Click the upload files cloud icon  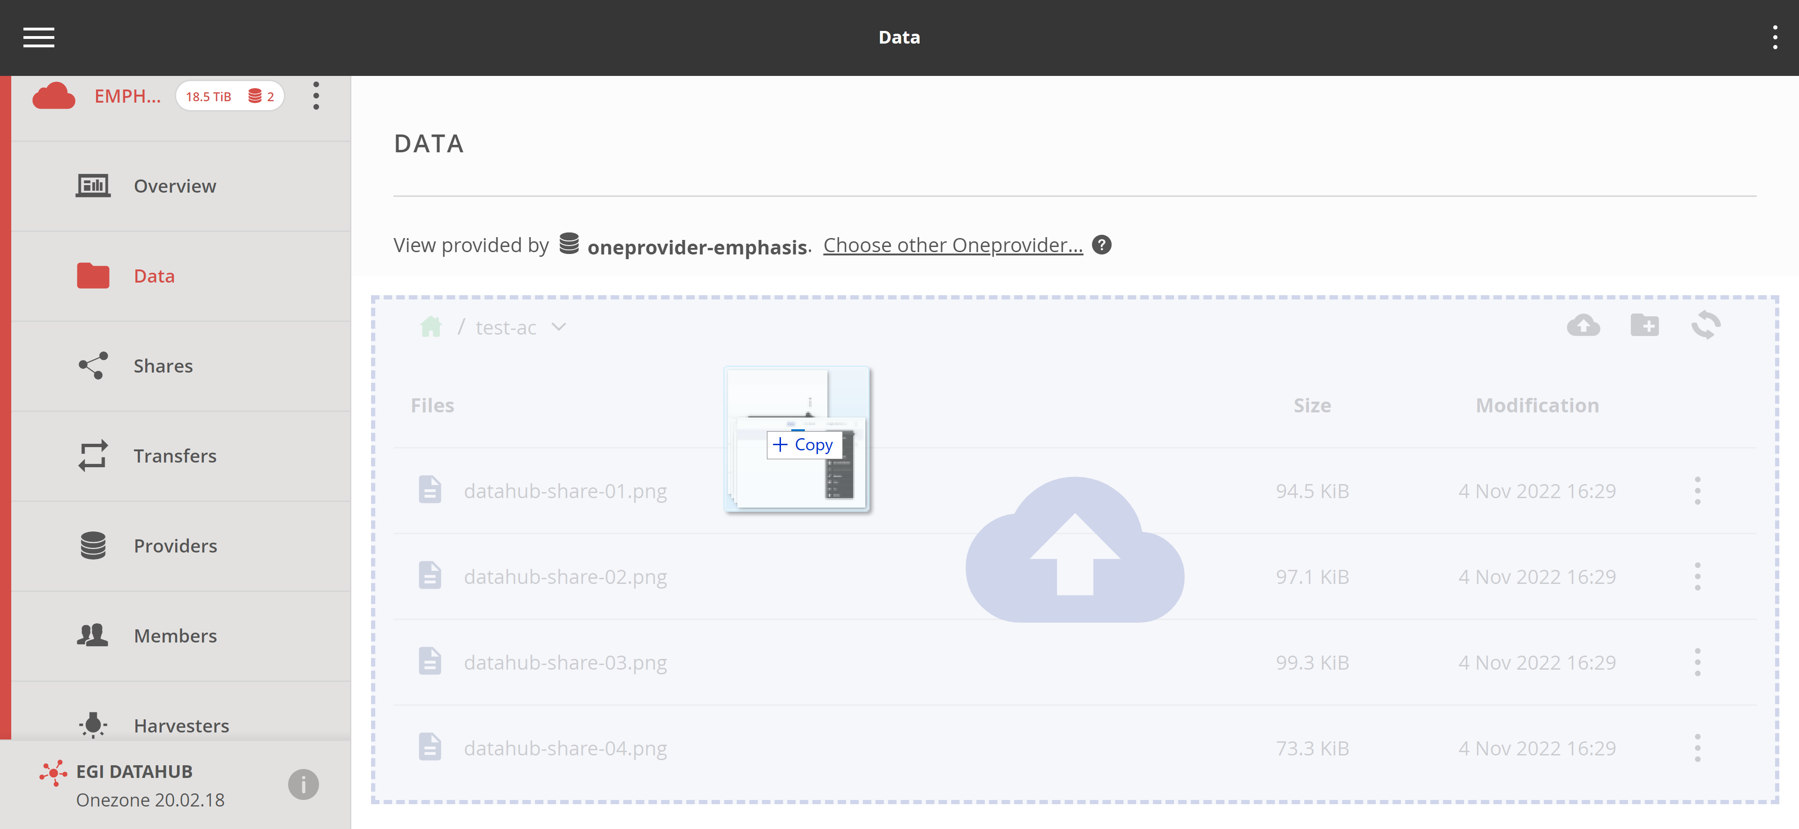(1583, 325)
